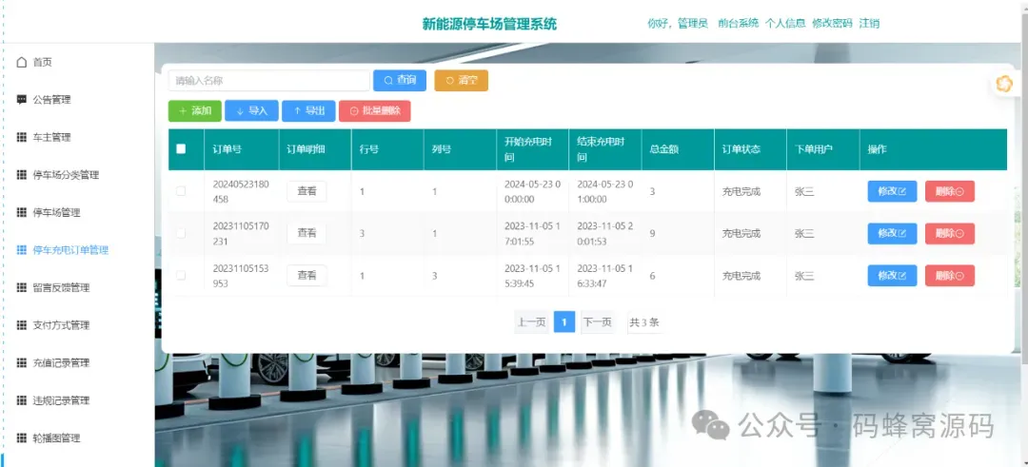The image size is (1028, 467).
Task: Open the 修改密码 link in header
Action: [832, 23]
